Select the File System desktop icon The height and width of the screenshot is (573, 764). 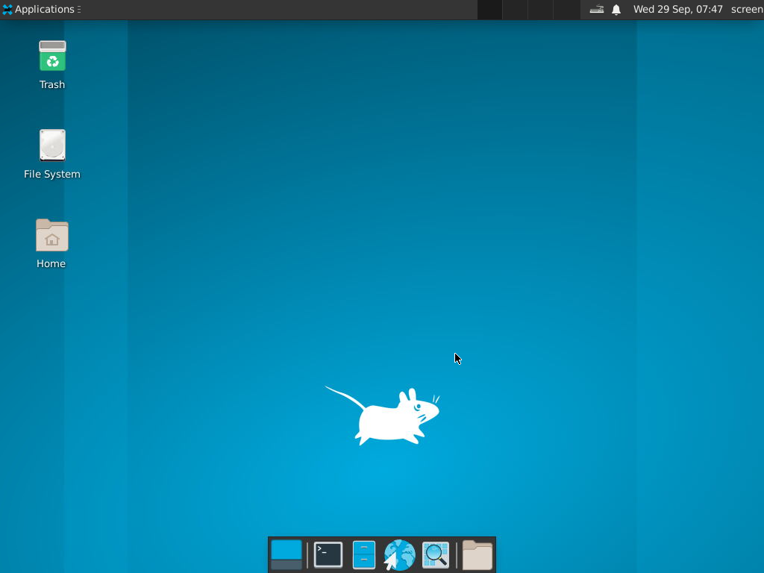click(52, 146)
